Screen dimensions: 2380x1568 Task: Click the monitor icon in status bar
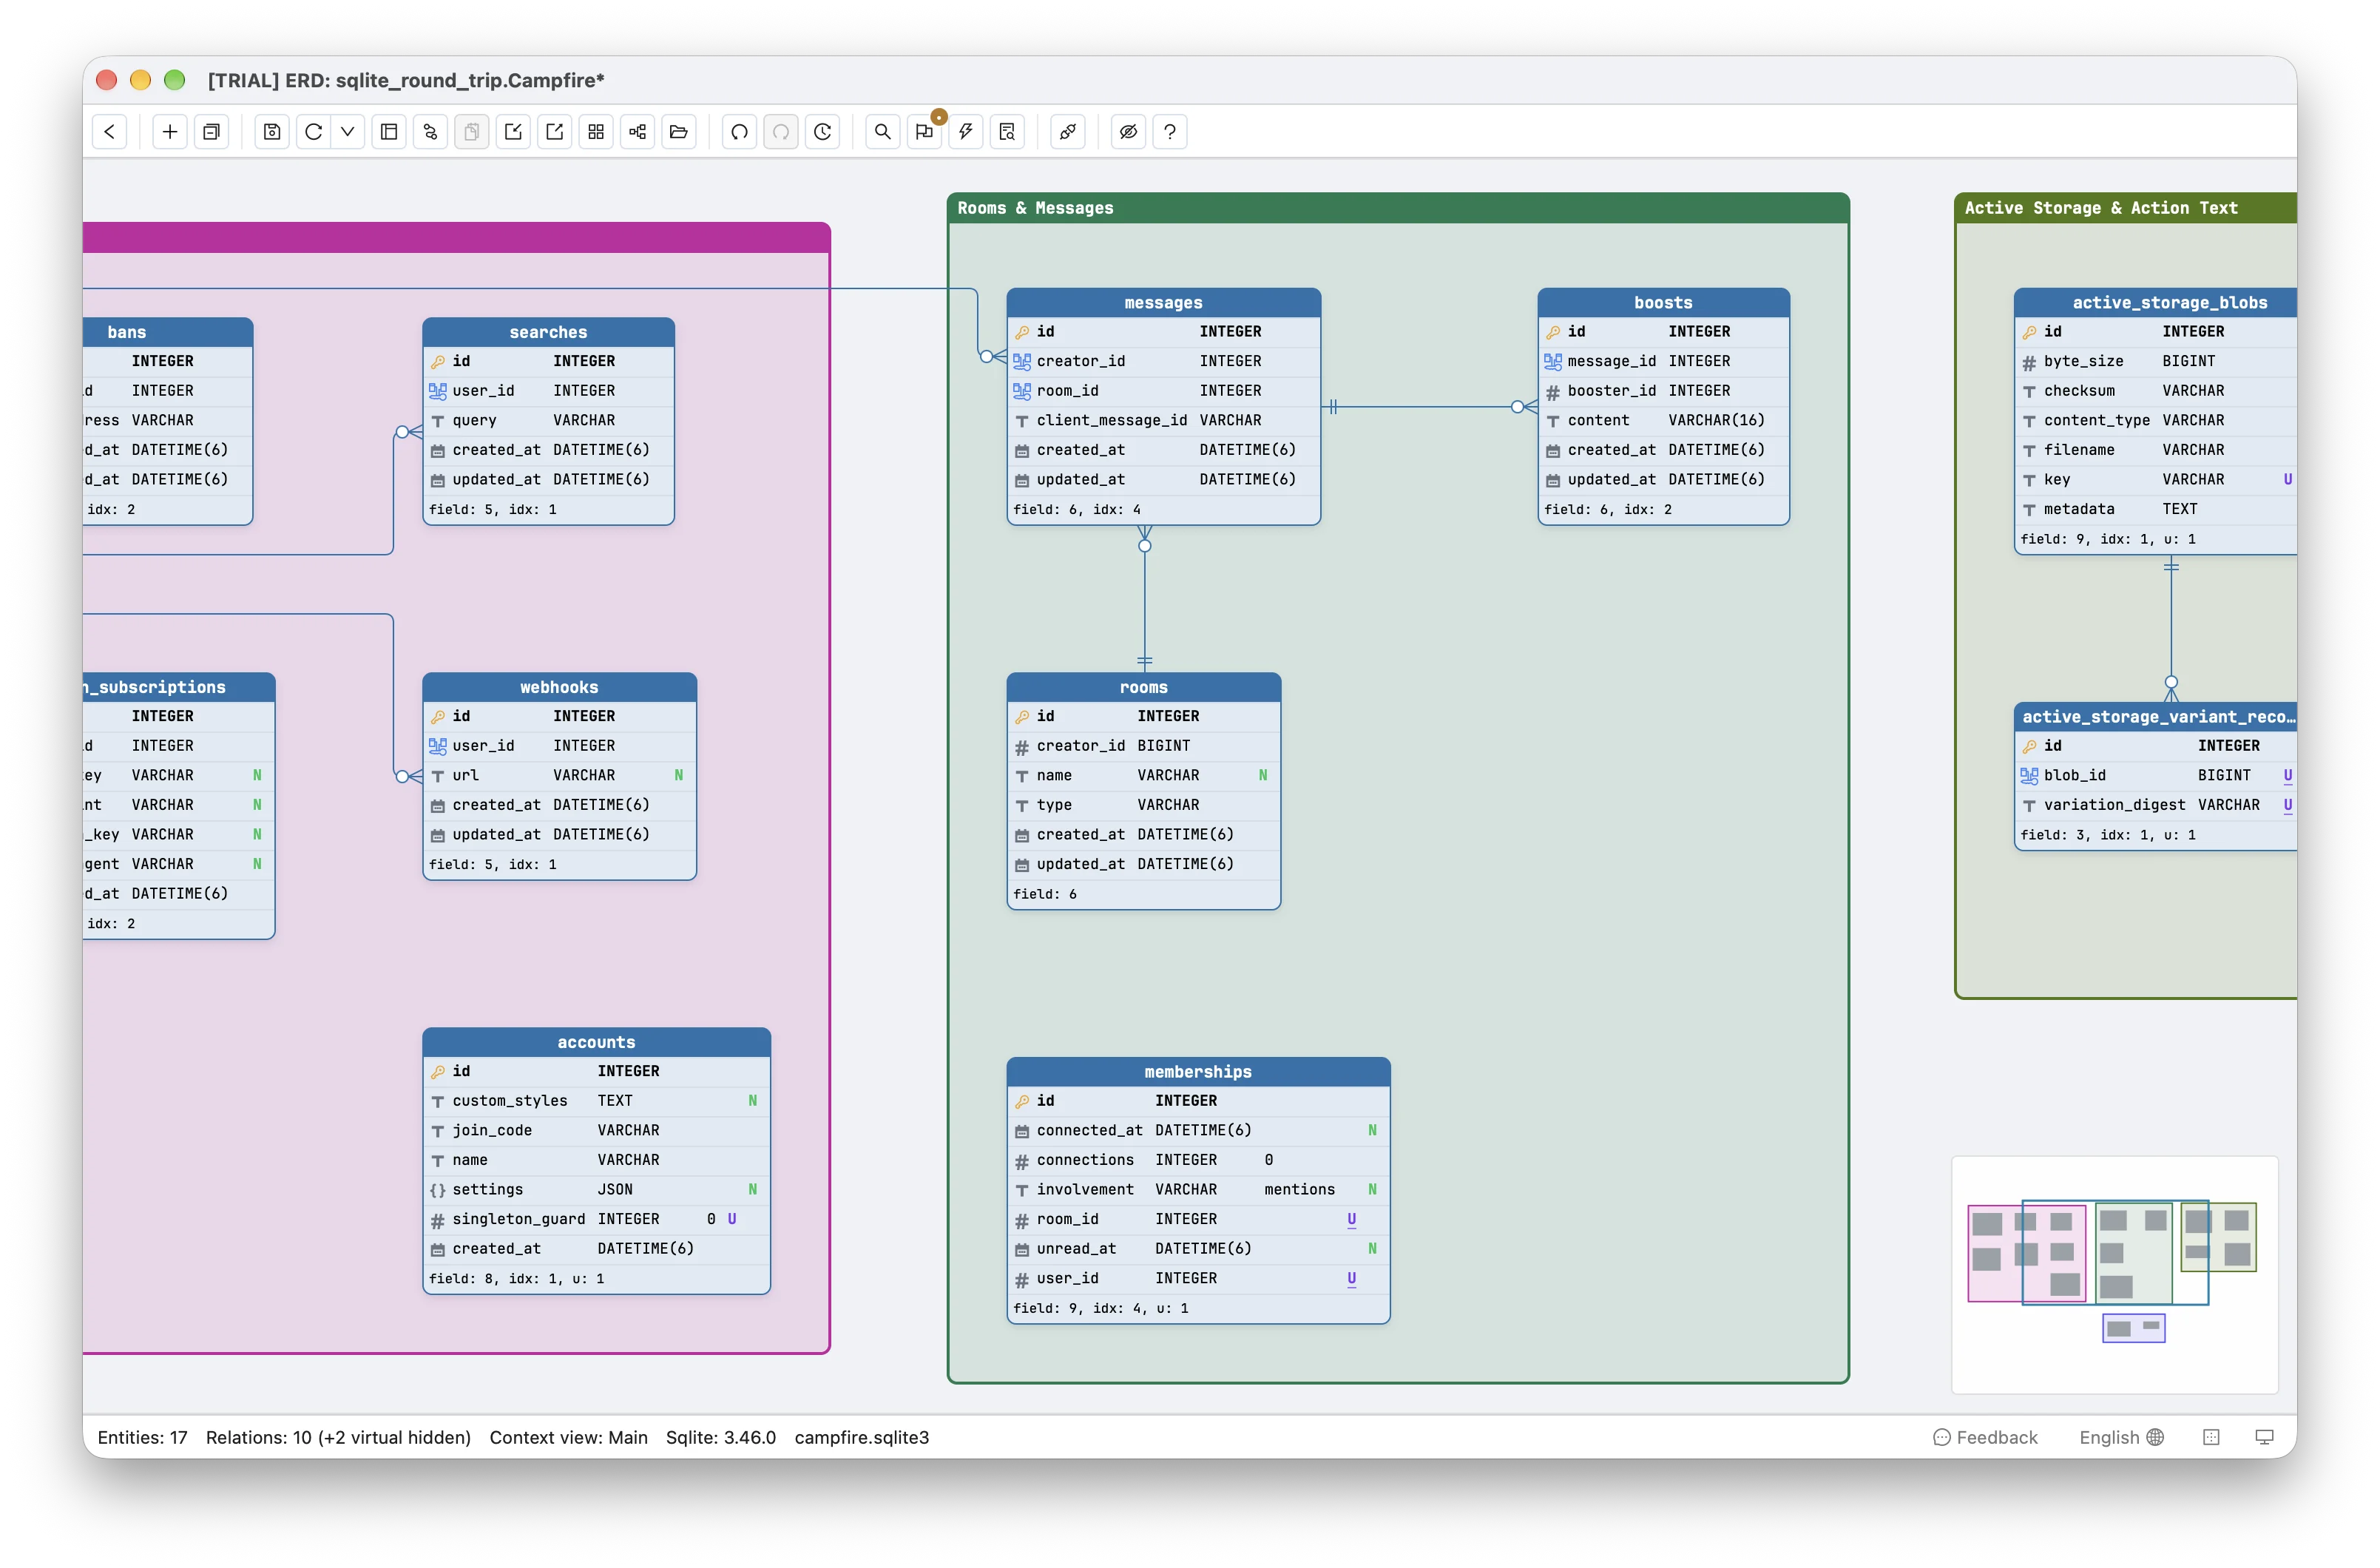click(2264, 1437)
